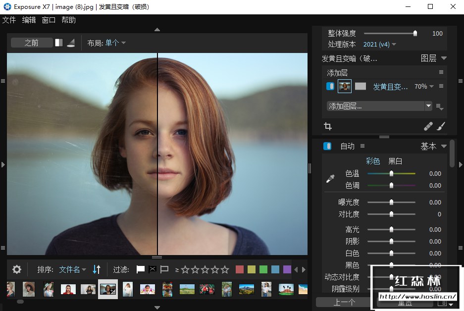Select the crop tool icon
This screenshot has height=311, width=464.
coord(327,126)
